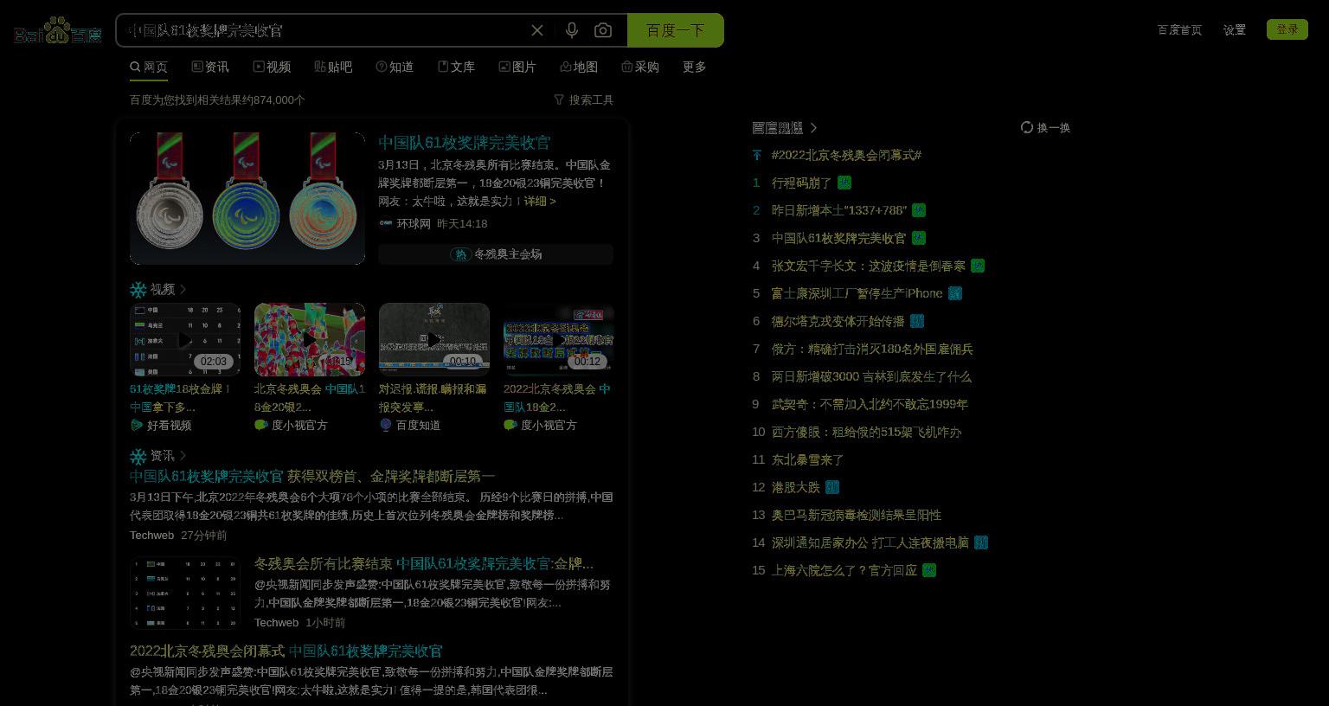
Task: Click the Baidu logo
Action: (x=58, y=30)
